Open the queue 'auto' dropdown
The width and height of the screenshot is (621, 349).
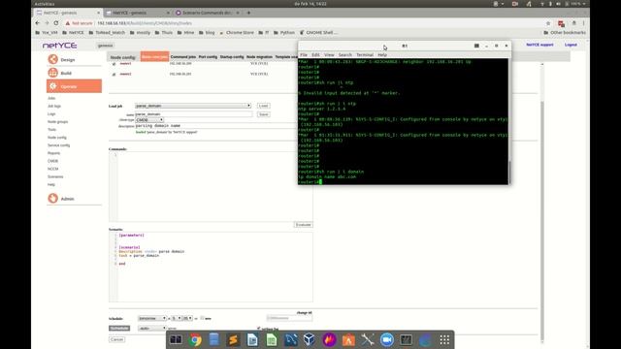(x=152, y=328)
